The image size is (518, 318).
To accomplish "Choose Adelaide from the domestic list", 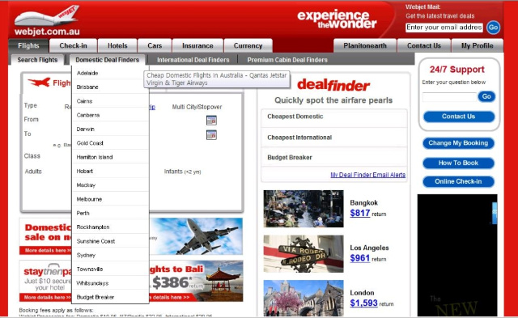I will pos(110,73).
